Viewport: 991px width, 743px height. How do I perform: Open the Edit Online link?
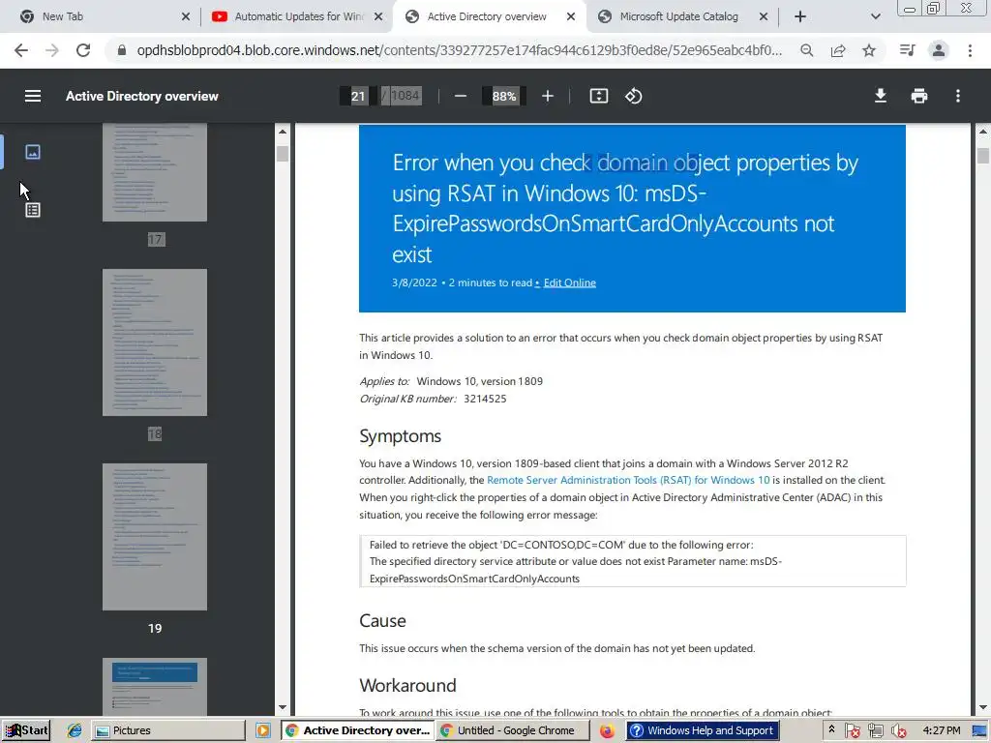click(569, 282)
